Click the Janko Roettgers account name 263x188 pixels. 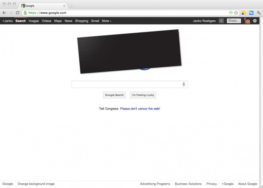click(x=204, y=21)
